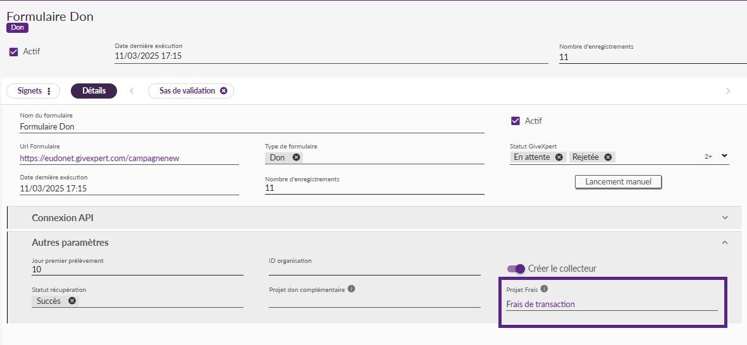Remove the Don form type tag
This screenshot has width=747, height=345.
point(296,157)
